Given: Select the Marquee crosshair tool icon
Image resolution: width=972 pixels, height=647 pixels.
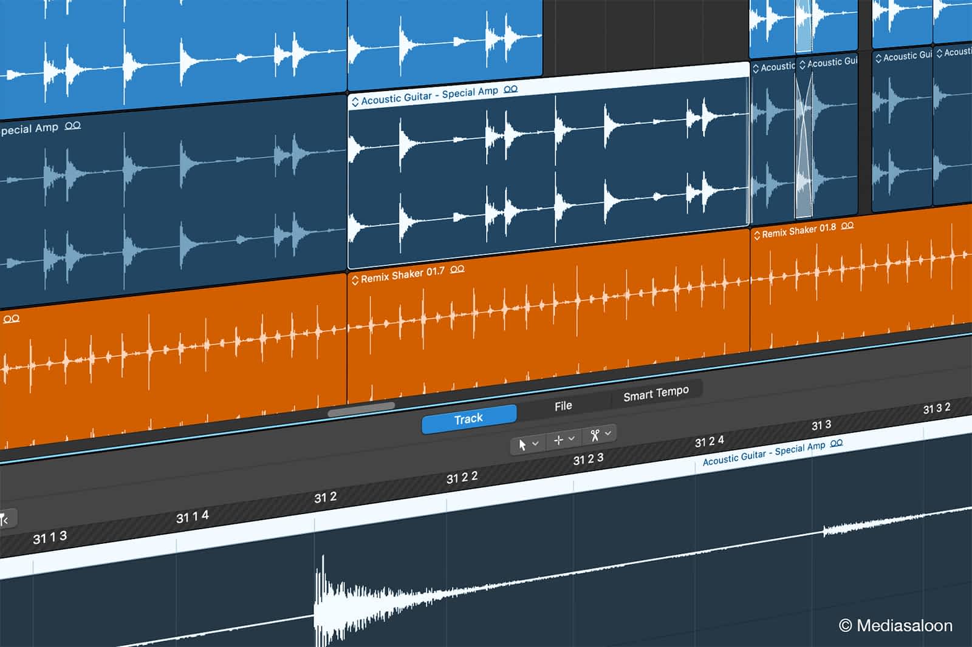Looking at the screenshot, I should pos(558,440).
